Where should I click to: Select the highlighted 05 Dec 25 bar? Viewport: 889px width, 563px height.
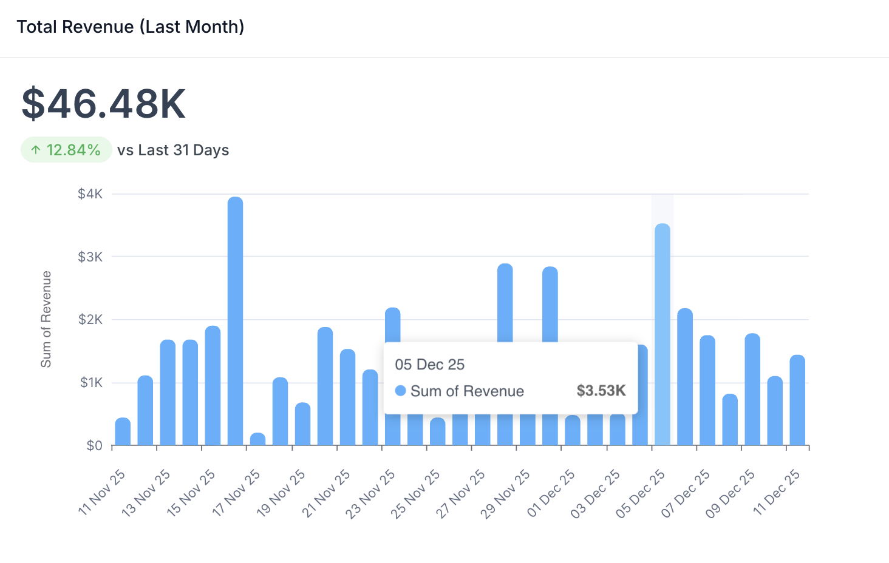[x=662, y=334]
